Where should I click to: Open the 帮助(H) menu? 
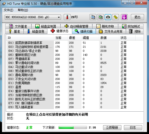(x=23, y=10)
